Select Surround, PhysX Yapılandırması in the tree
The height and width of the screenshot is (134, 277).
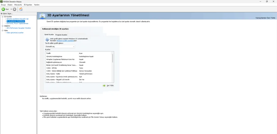pyautogui.click(x=17, y=23)
